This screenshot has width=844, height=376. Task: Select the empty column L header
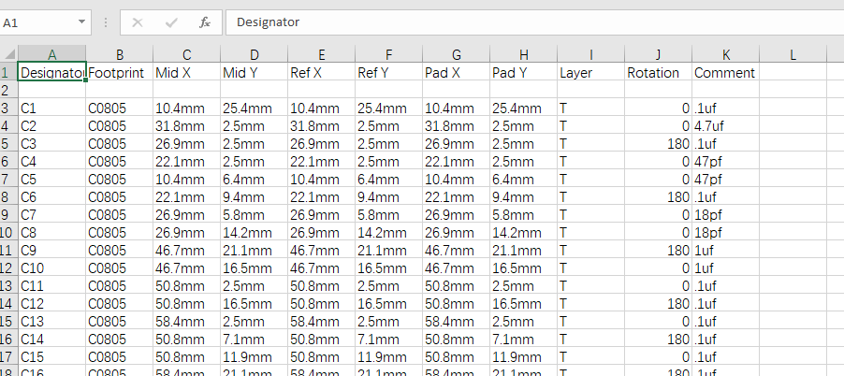click(x=793, y=54)
